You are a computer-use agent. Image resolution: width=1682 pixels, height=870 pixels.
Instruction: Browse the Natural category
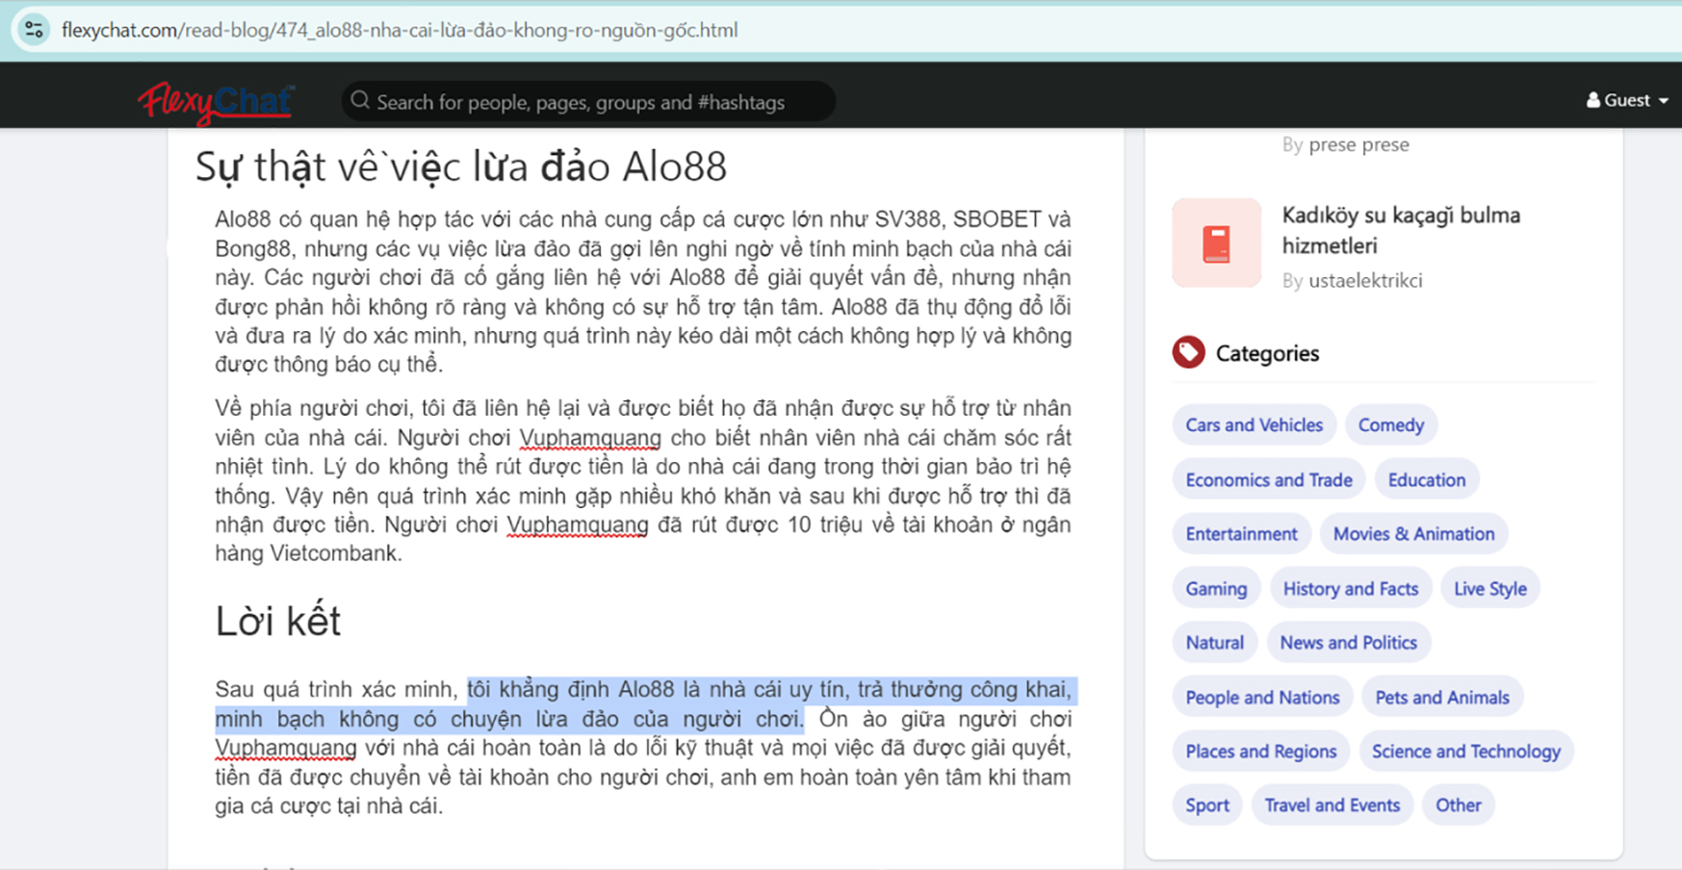1214,643
